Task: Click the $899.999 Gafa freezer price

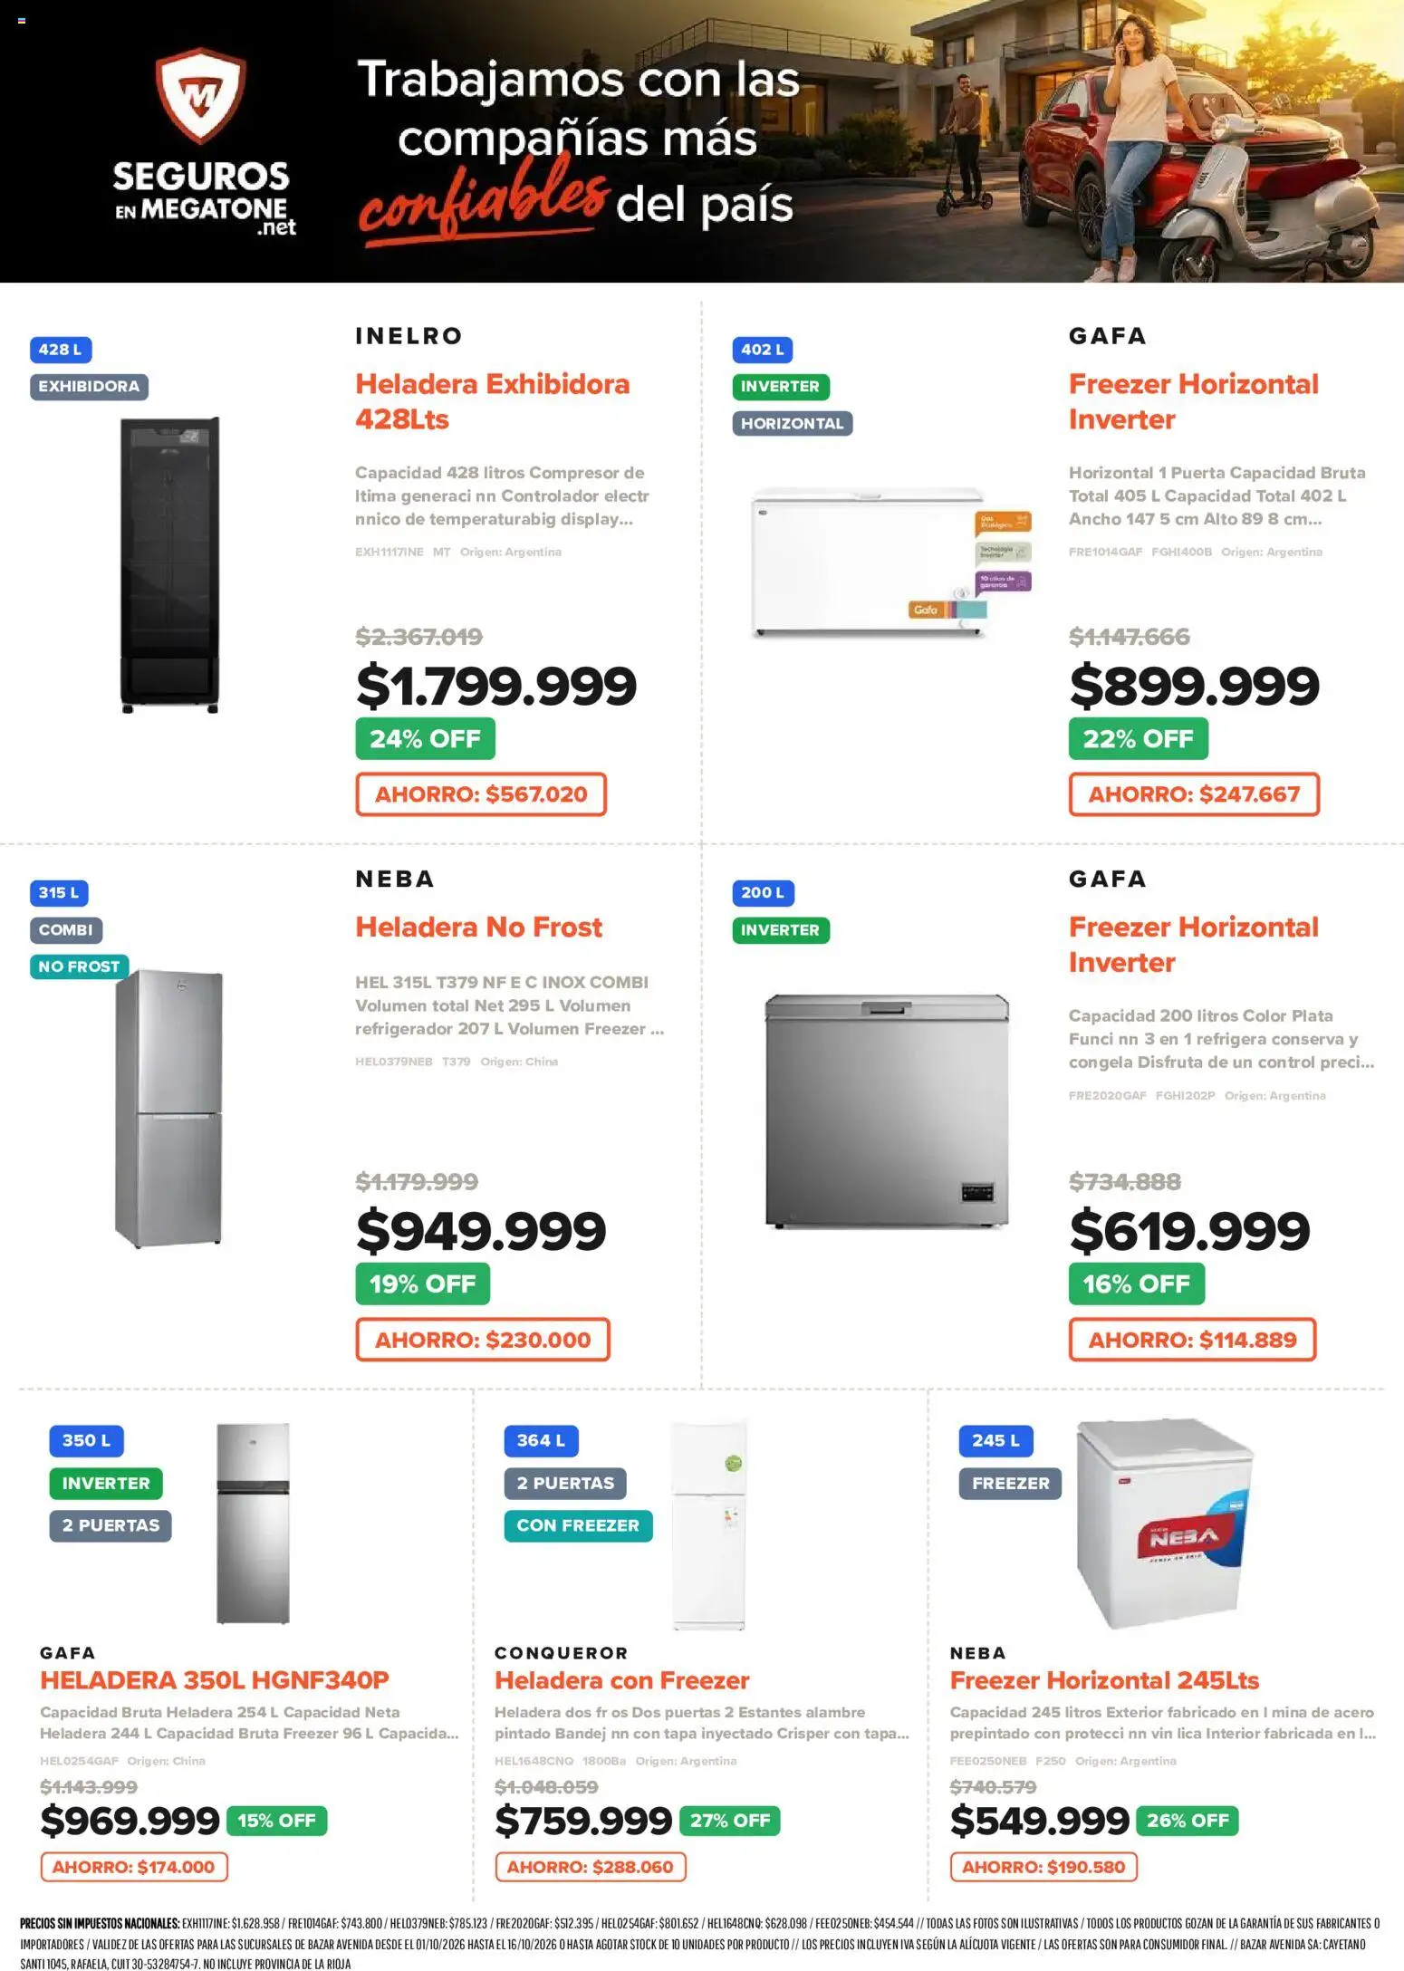Action: [x=1194, y=686]
